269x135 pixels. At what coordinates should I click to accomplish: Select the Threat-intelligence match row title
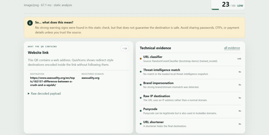pyautogui.click(x=162, y=70)
